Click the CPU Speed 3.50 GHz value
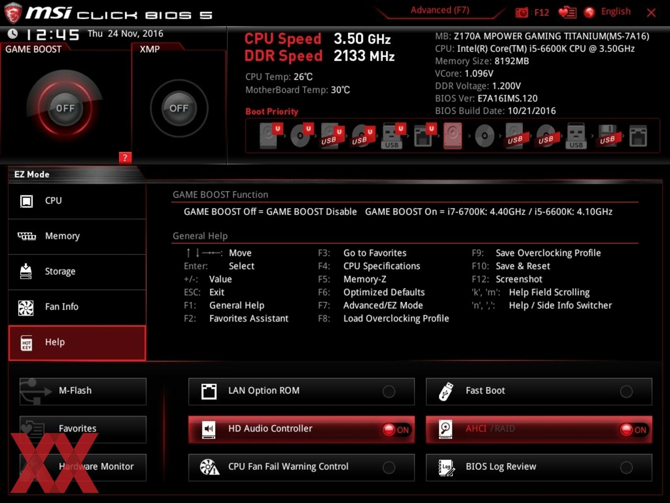This screenshot has width=670, height=503. tap(362, 38)
